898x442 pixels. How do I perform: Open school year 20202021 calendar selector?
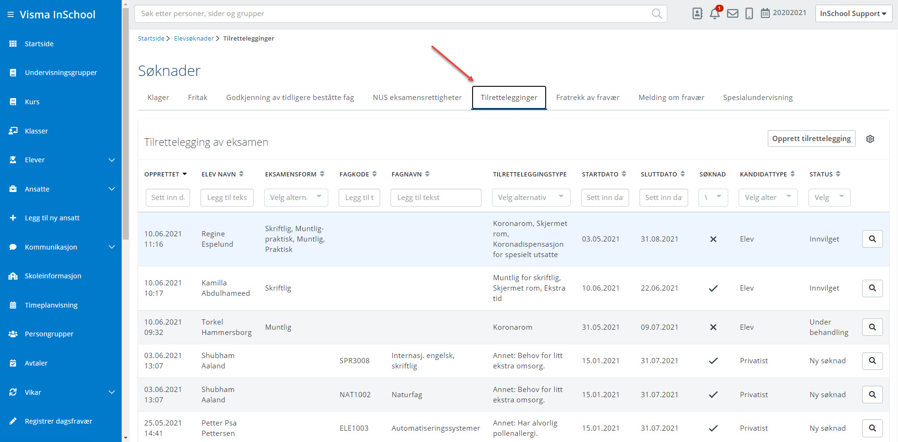pyautogui.click(x=783, y=13)
